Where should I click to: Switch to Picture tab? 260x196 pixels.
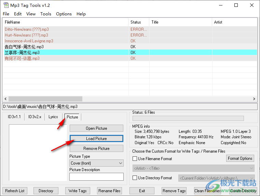[x=72, y=117]
